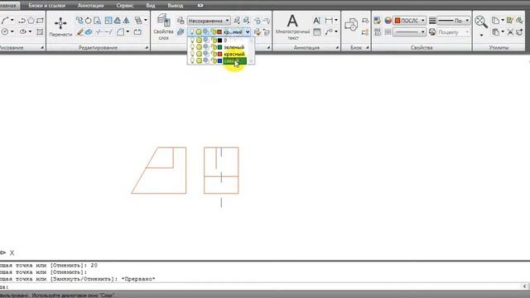Toggle lock icon of layer синий
This screenshot has height=298, width=530.
214,60
